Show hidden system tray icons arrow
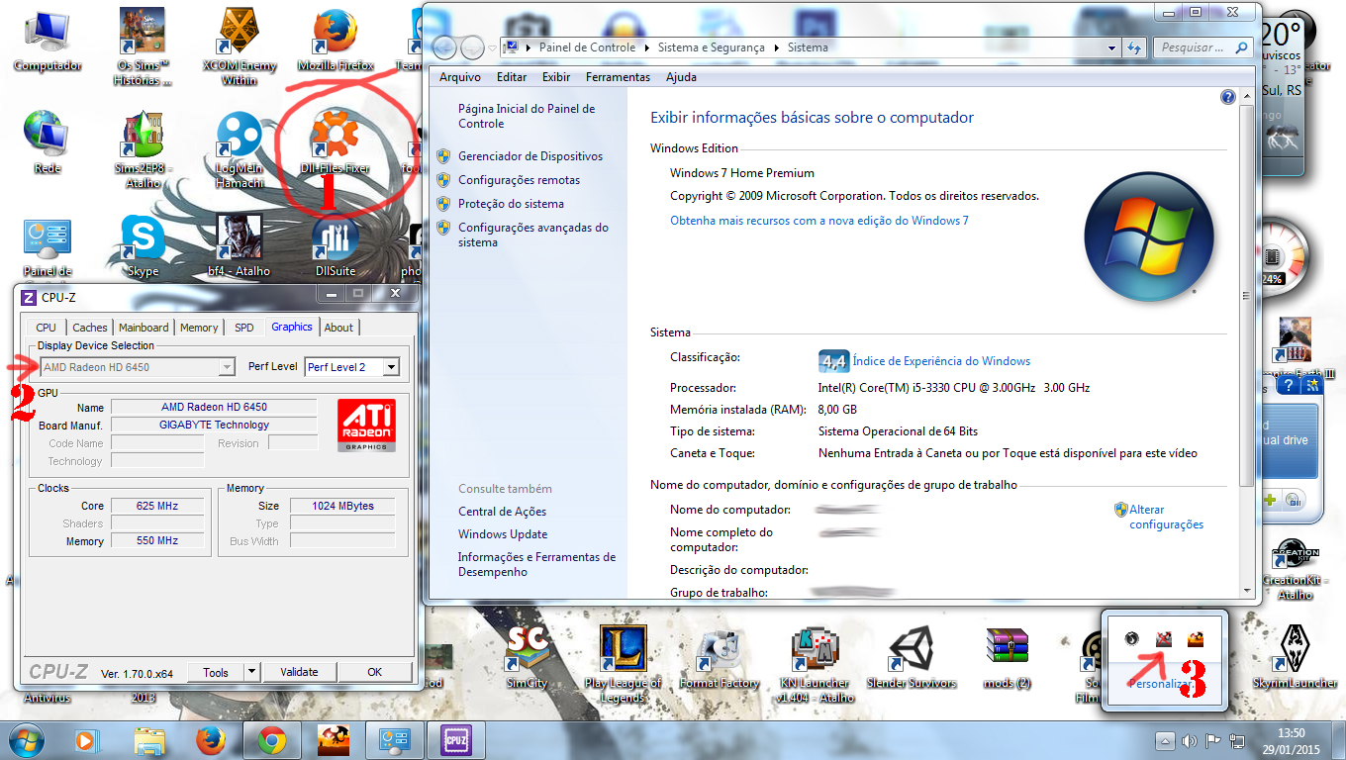Viewport: 1346px width, 760px height. click(x=1166, y=741)
